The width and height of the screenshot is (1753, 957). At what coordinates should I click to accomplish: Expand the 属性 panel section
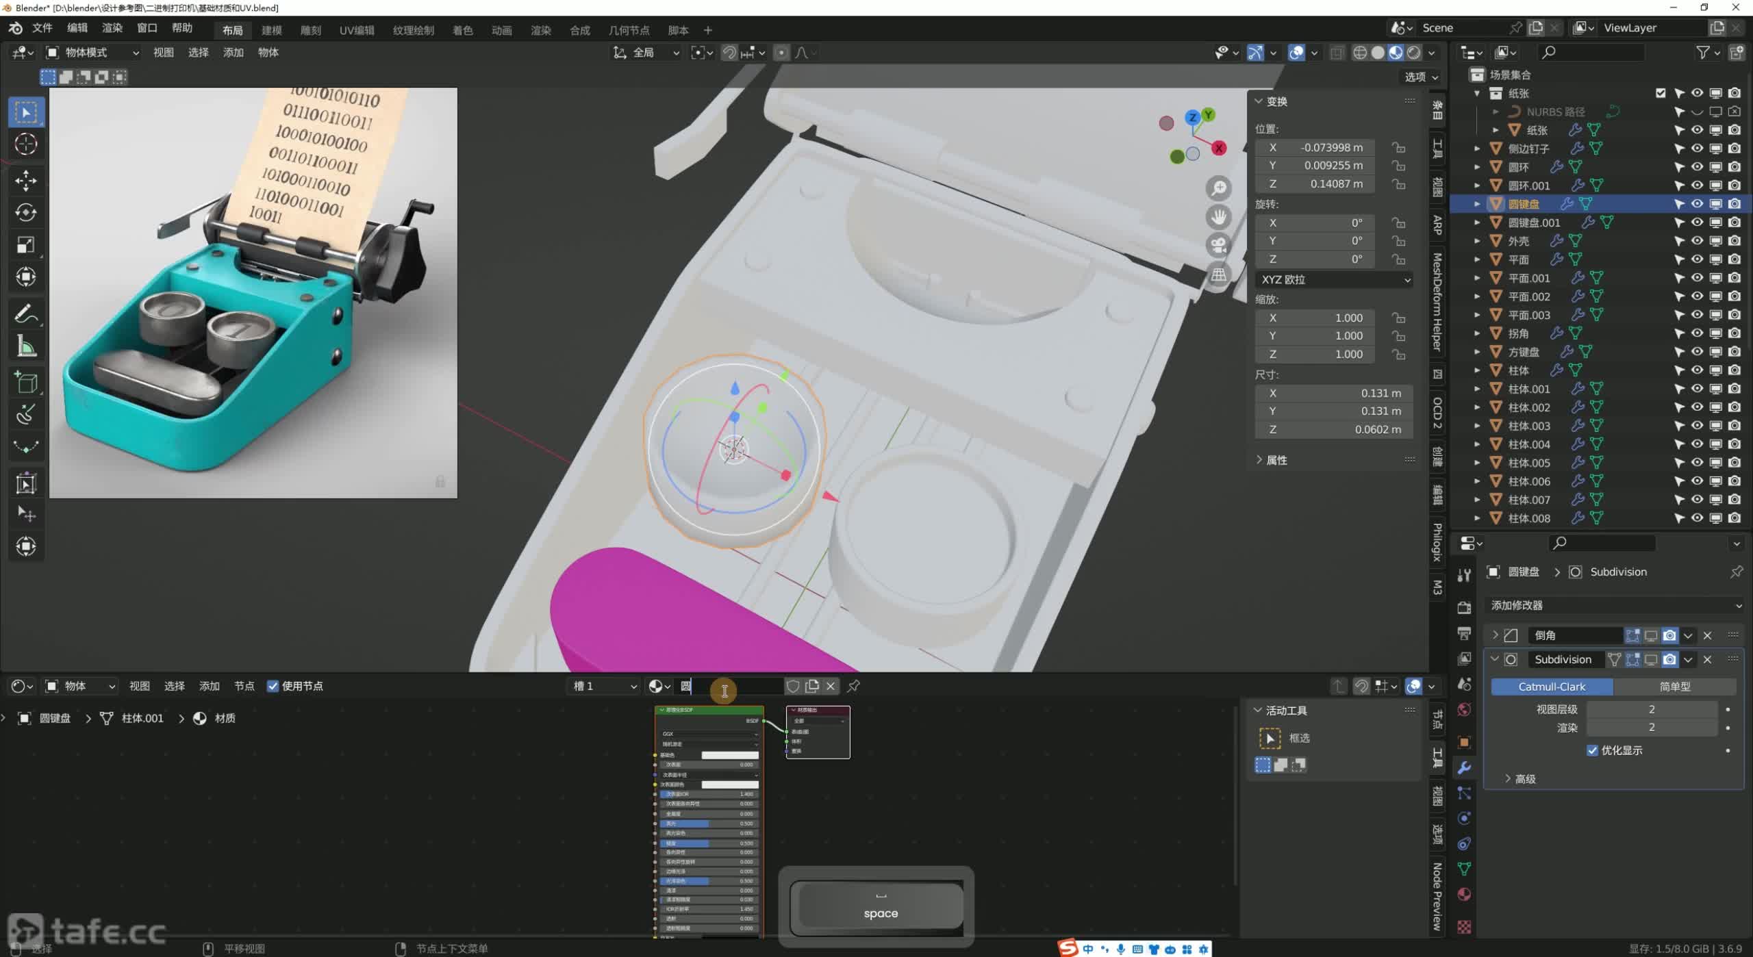[1276, 460]
